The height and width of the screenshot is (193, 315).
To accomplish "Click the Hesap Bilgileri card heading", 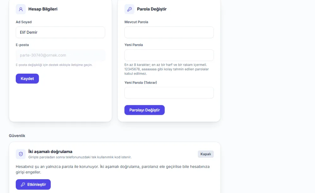I will point(43,9).
